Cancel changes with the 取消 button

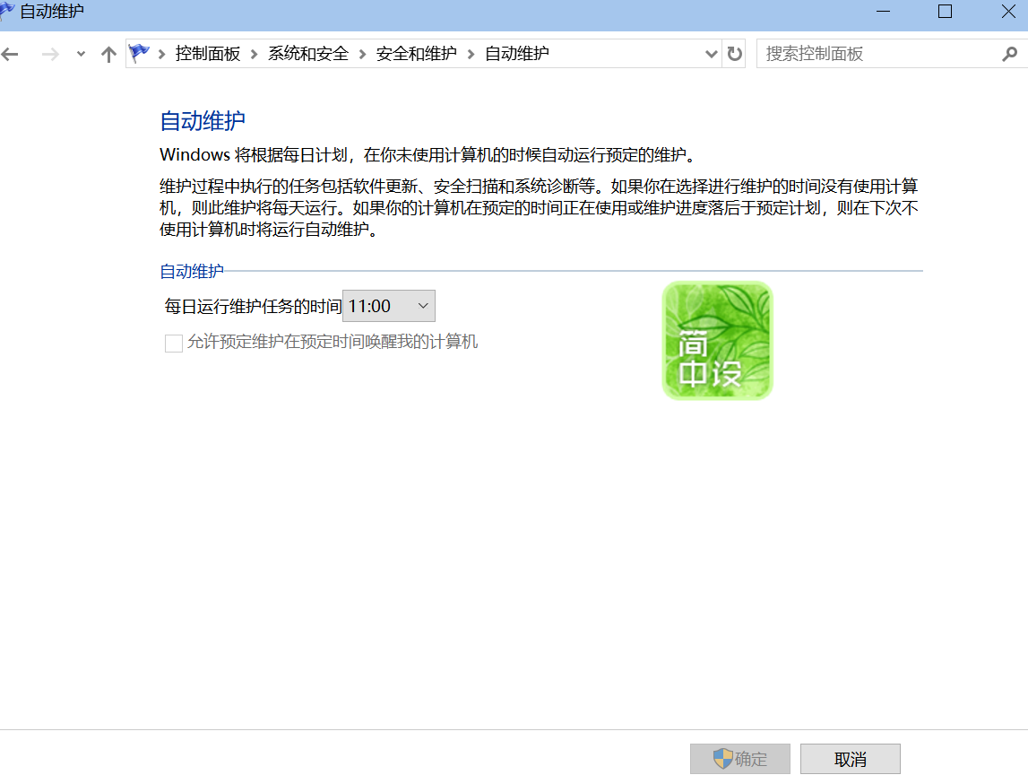click(x=851, y=759)
